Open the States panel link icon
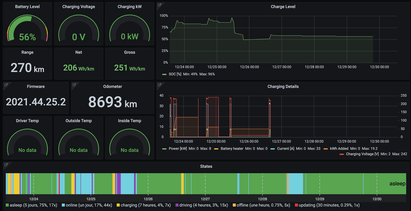 coord(6,165)
